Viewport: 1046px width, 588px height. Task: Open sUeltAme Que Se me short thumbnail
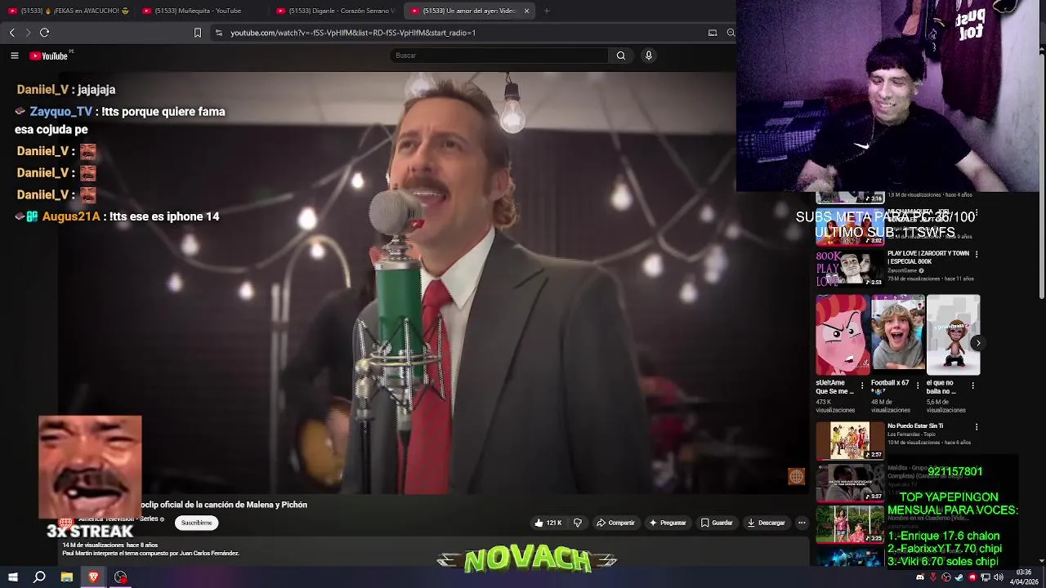[x=842, y=335]
